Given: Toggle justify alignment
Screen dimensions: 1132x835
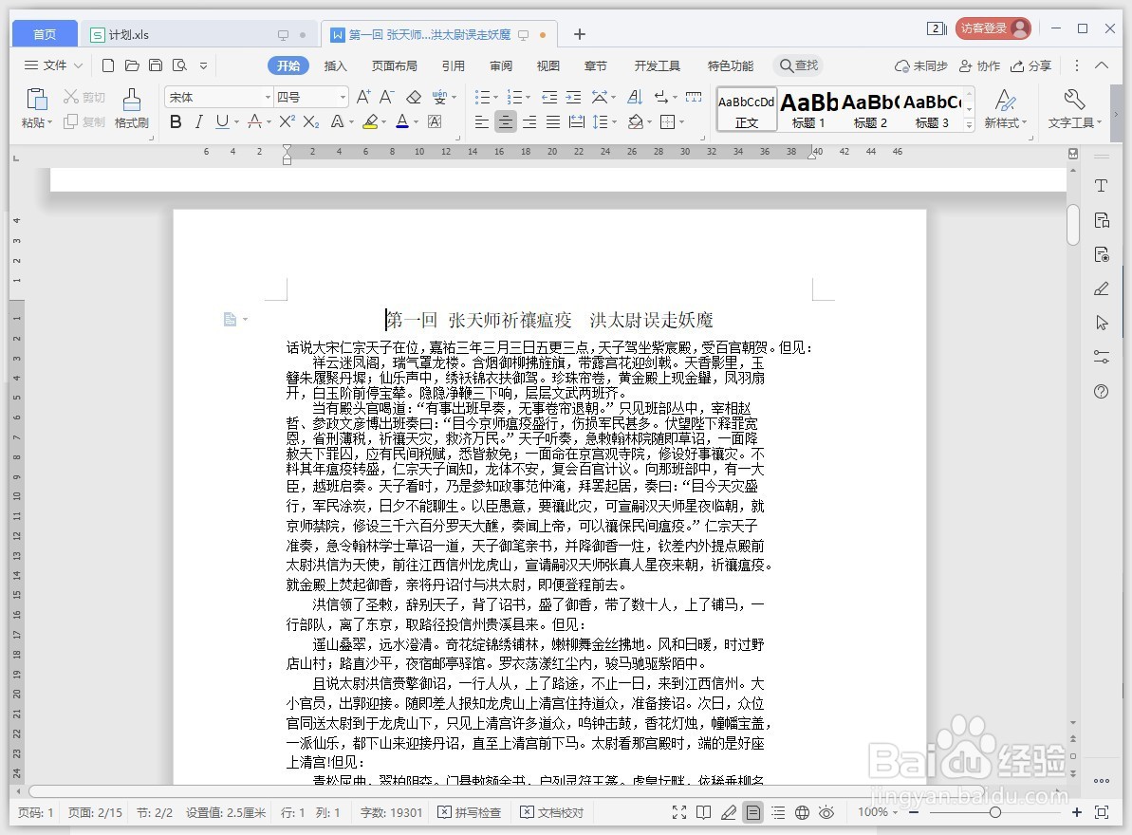Looking at the screenshot, I should point(553,122).
